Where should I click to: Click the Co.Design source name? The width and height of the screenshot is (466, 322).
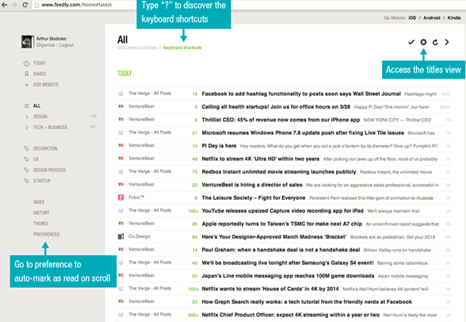(x=139, y=236)
